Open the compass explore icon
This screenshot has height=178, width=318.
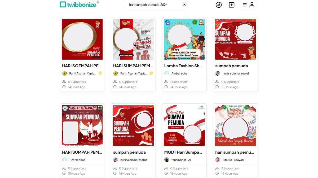point(219,5)
